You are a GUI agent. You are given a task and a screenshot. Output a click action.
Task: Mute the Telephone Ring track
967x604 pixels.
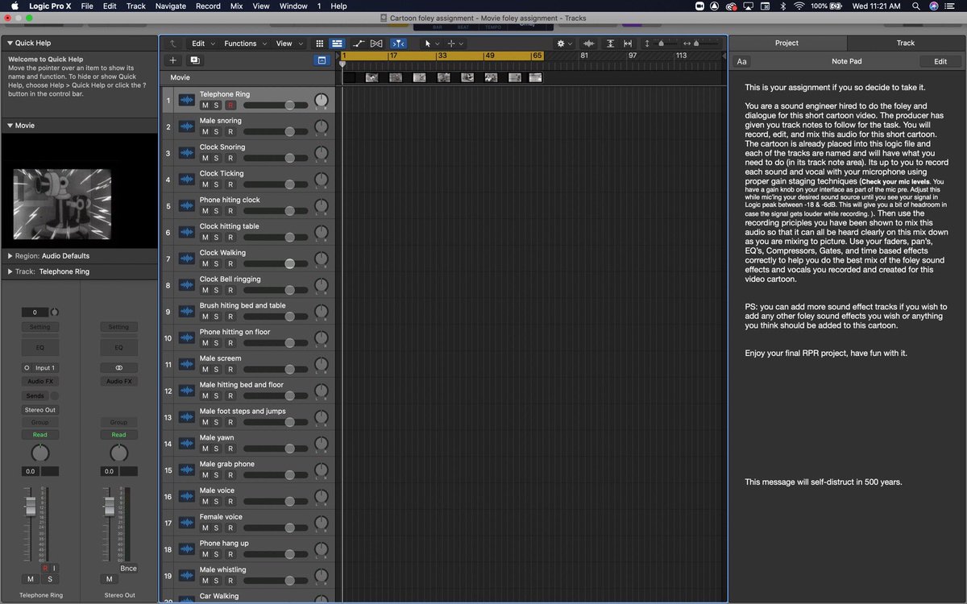205,105
